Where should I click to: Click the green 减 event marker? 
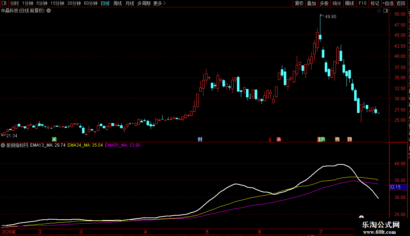pos(54,139)
